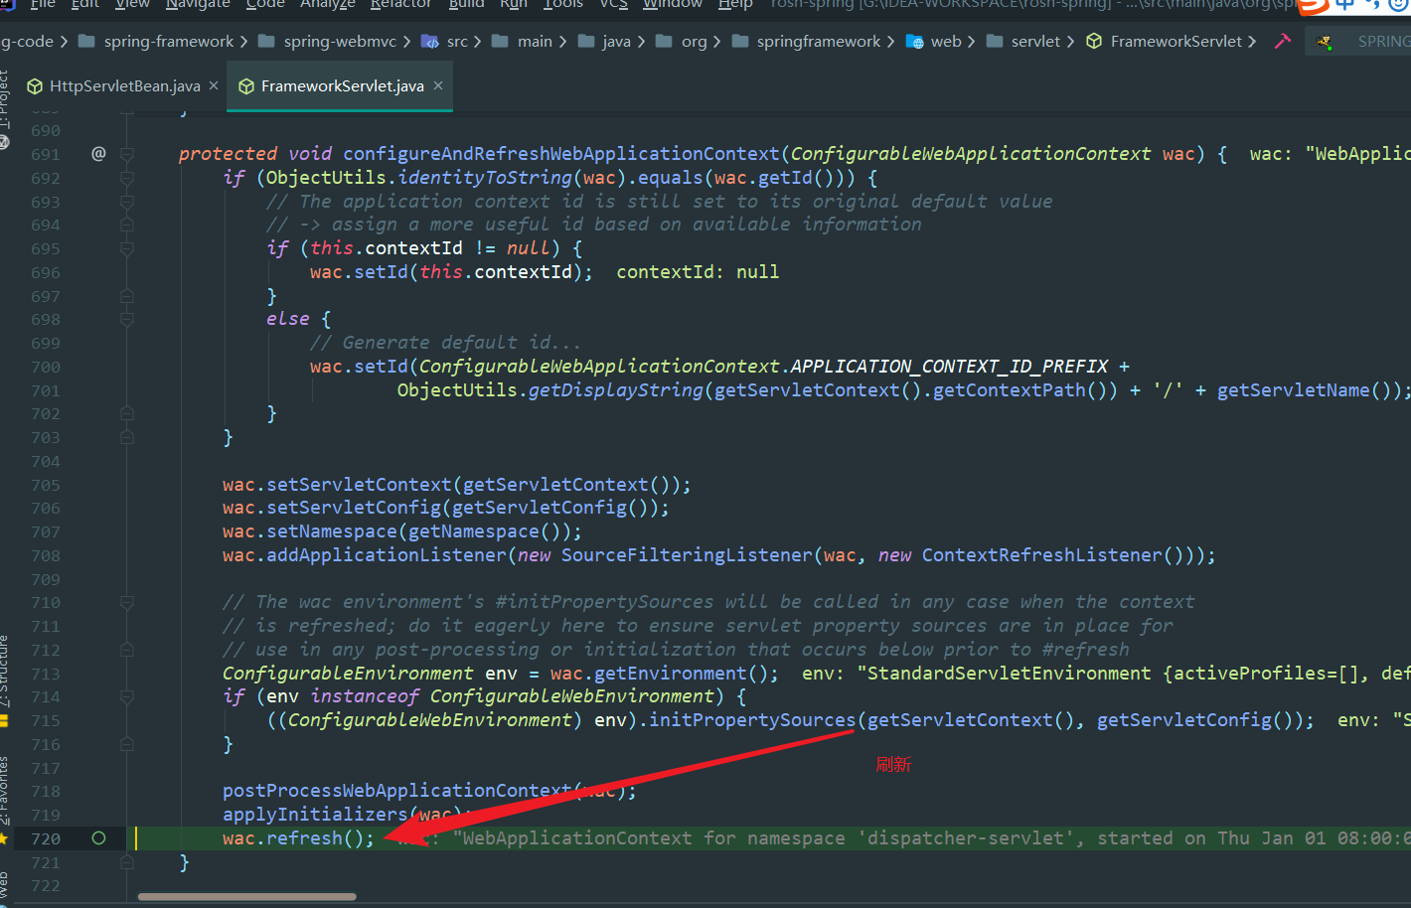Click the fold end marker at line 716

pyautogui.click(x=127, y=743)
